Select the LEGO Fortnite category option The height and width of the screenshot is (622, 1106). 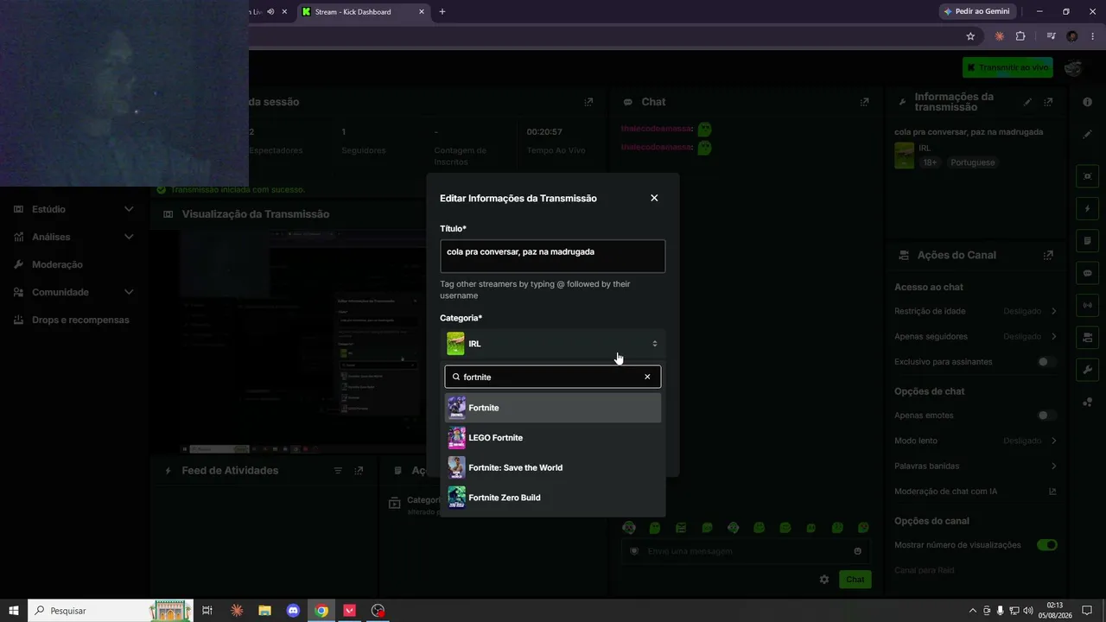coord(552,438)
